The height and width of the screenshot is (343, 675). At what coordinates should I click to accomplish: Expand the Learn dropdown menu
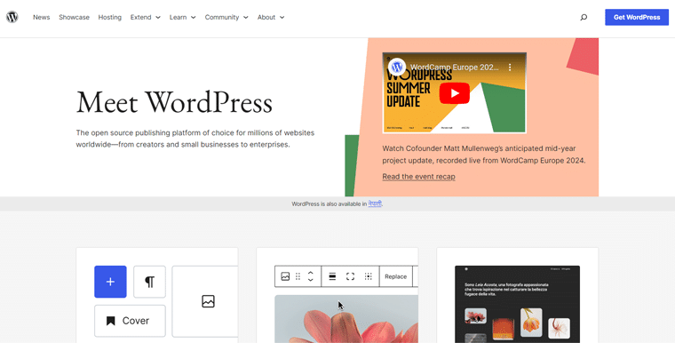[x=183, y=17]
